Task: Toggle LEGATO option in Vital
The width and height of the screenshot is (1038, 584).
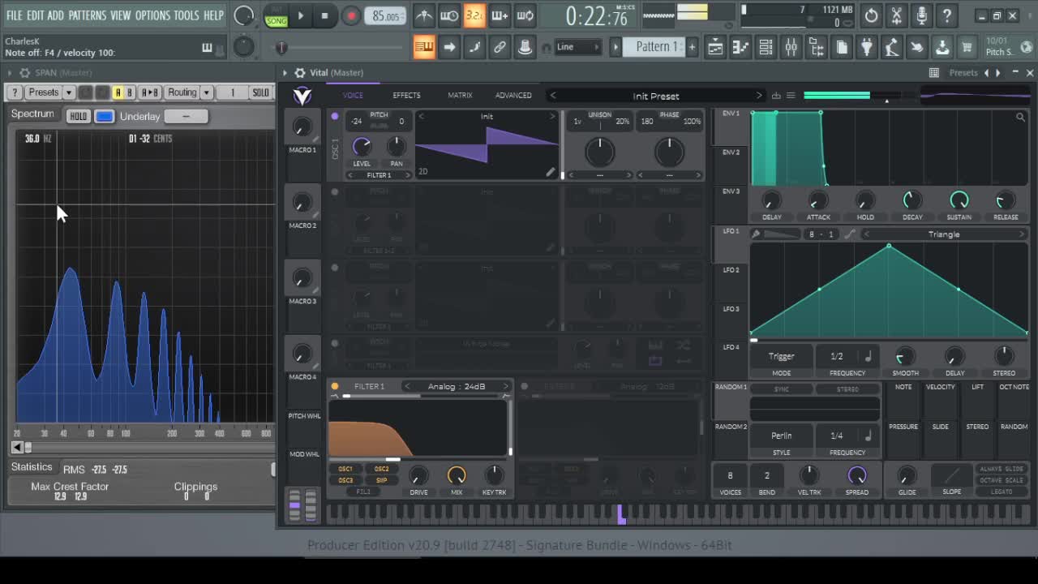Action: click(1002, 492)
